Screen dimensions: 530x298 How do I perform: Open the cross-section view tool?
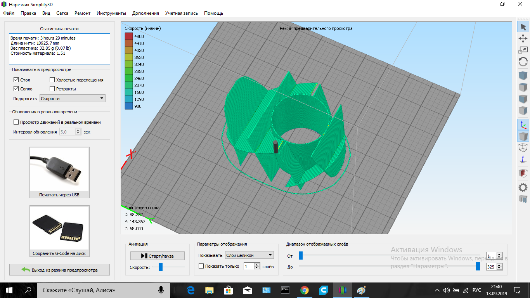(x=523, y=173)
